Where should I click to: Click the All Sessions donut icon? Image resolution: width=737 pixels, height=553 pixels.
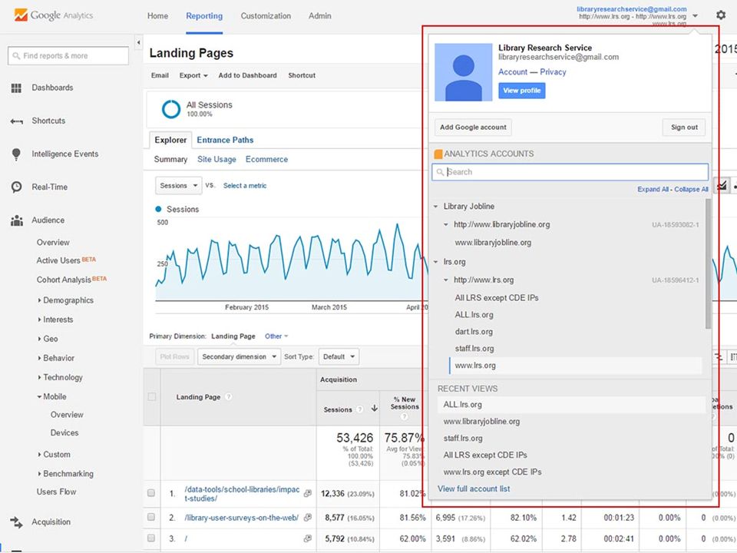pos(171,109)
